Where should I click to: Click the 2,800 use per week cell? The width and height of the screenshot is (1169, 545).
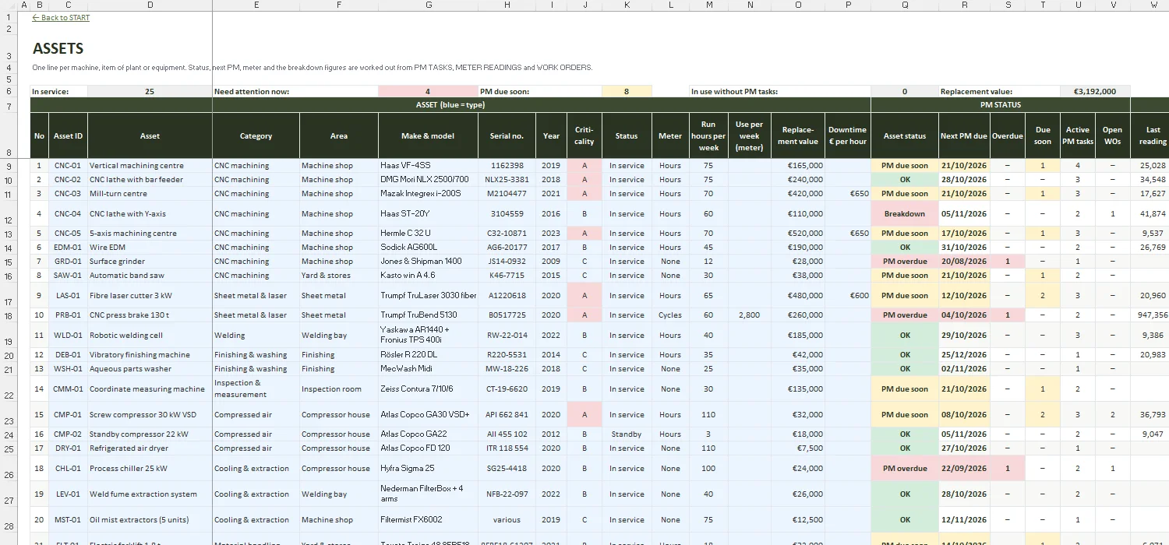(x=750, y=315)
